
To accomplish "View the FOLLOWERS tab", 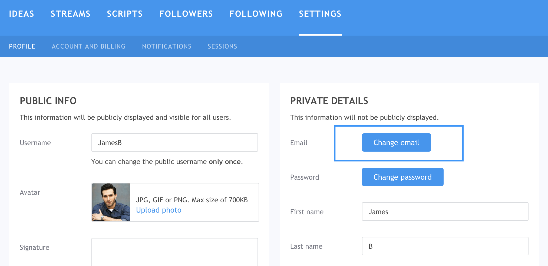I will click(186, 14).
